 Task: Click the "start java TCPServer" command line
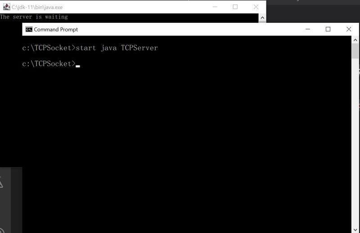pos(90,48)
